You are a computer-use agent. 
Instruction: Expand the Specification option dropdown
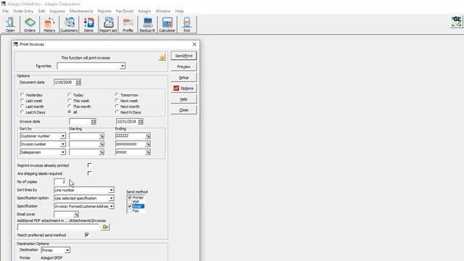[111, 198]
